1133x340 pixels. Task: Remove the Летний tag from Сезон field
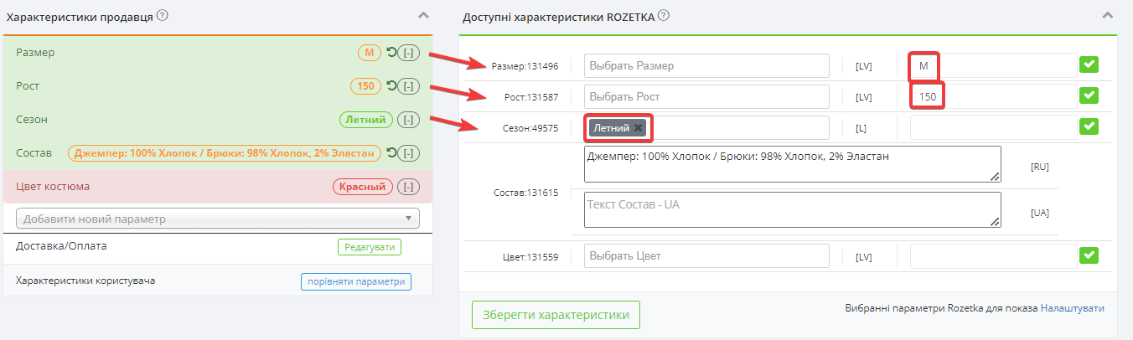(638, 128)
